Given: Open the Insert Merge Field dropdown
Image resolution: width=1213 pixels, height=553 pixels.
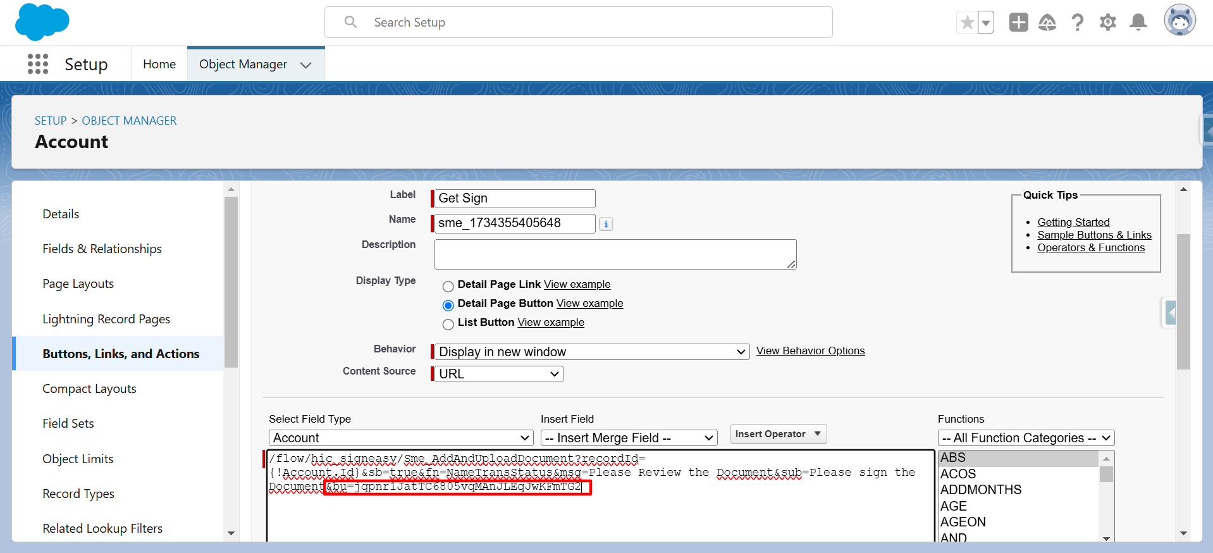Looking at the screenshot, I should coord(629,438).
